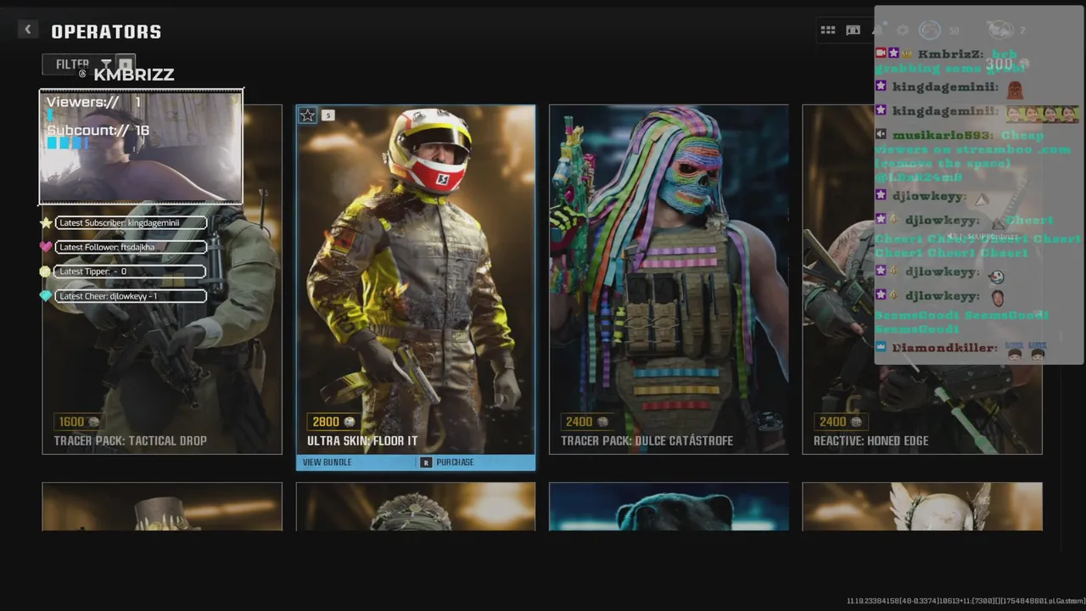Click the Latest Tipper label
The width and height of the screenshot is (1086, 611).
132,272
